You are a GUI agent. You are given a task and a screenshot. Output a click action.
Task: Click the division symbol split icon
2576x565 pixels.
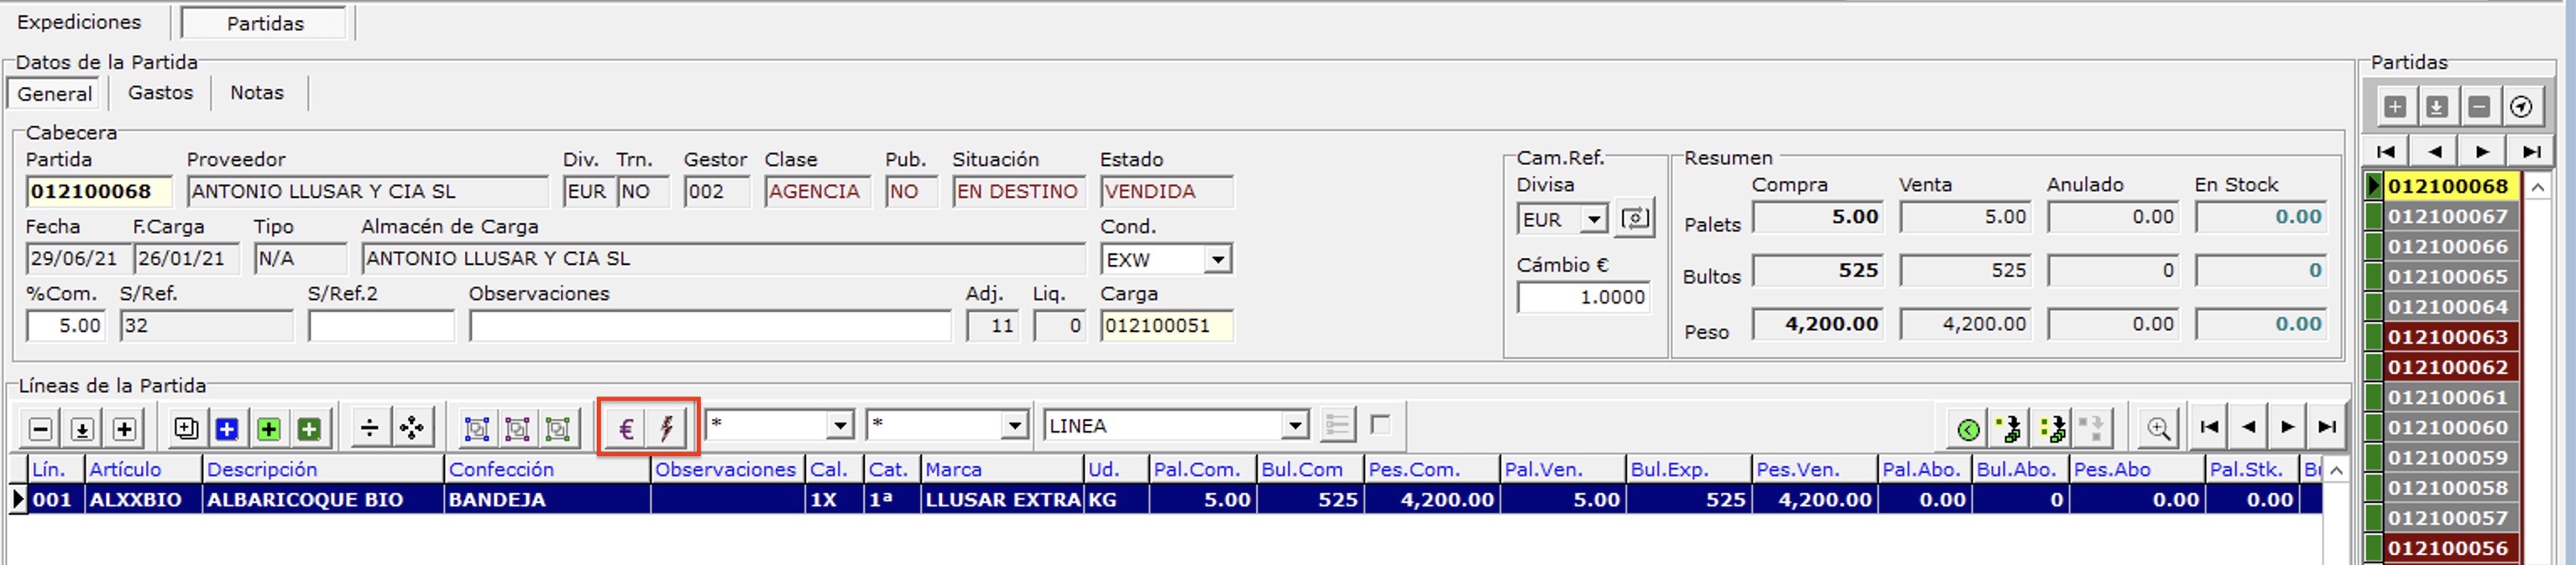click(x=369, y=429)
